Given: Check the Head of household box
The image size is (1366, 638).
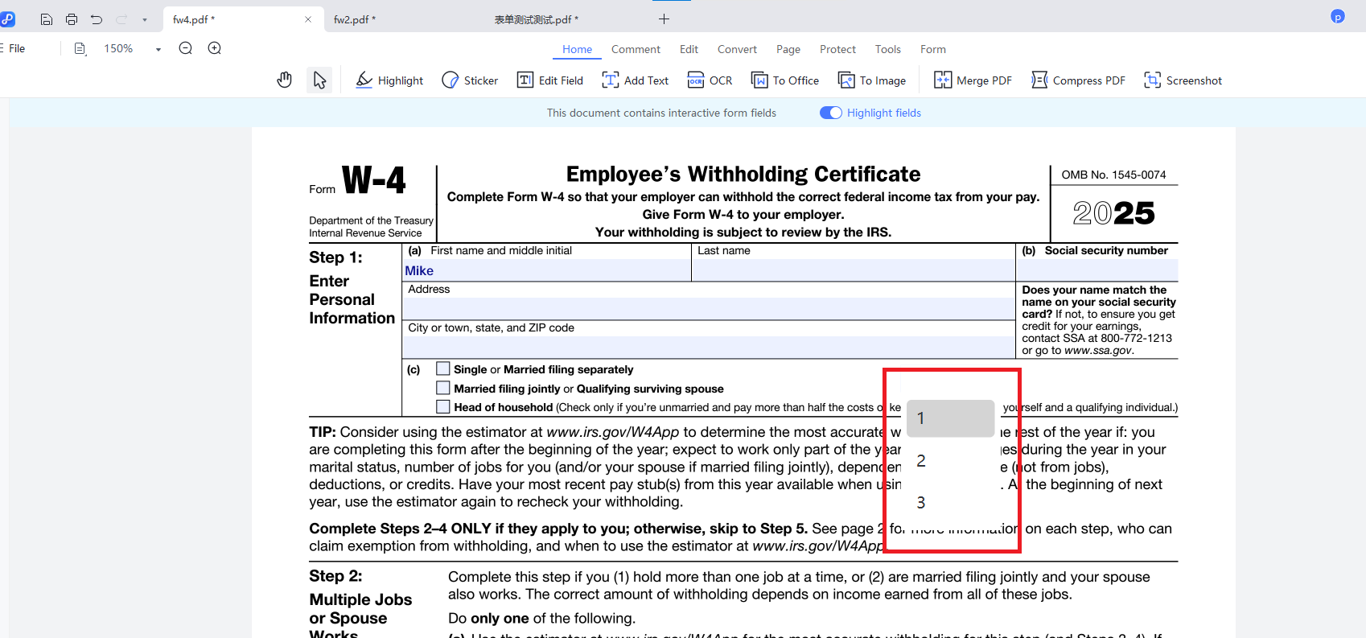Looking at the screenshot, I should [443, 407].
